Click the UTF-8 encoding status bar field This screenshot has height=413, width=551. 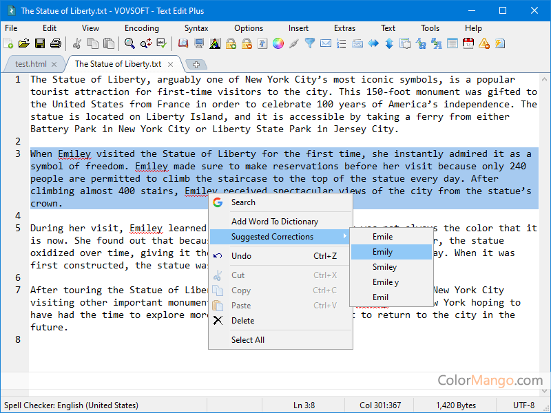[x=524, y=405]
